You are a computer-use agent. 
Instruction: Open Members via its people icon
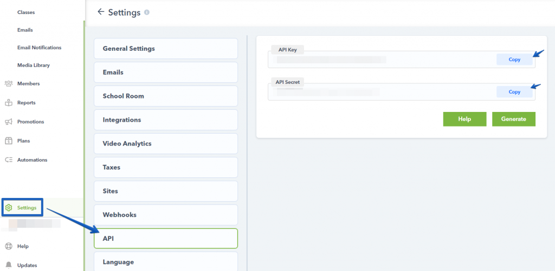click(x=9, y=83)
